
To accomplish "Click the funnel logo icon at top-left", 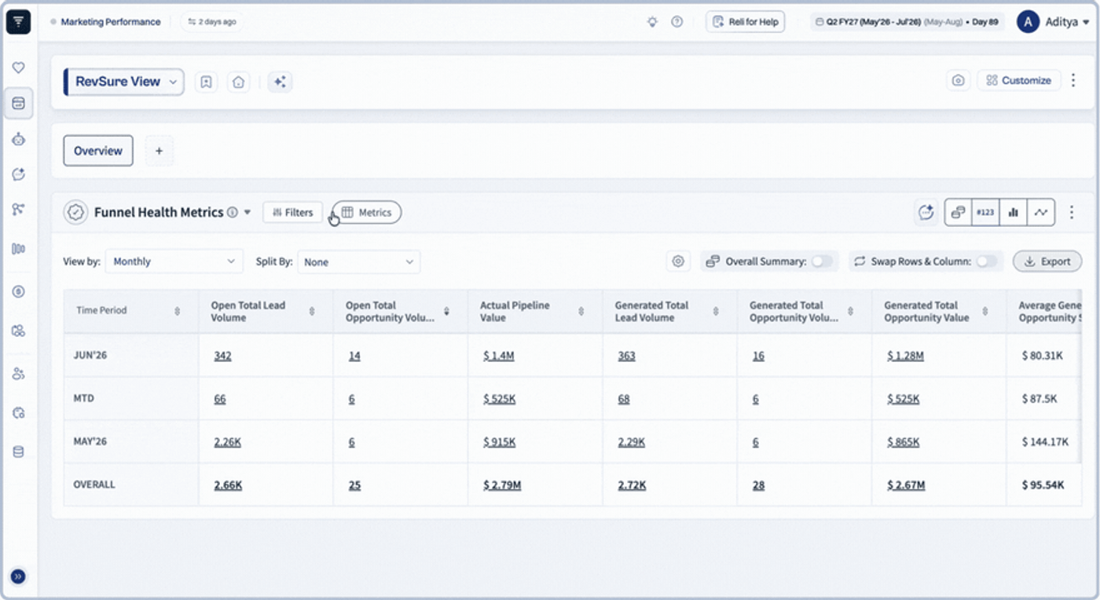I will point(18,22).
